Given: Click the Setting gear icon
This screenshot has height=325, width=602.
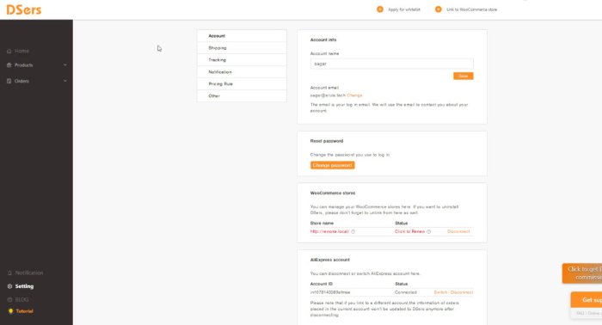Looking at the screenshot, I should click(9, 286).
